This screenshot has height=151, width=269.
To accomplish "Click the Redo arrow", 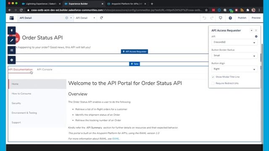I will tap(212, 18).
